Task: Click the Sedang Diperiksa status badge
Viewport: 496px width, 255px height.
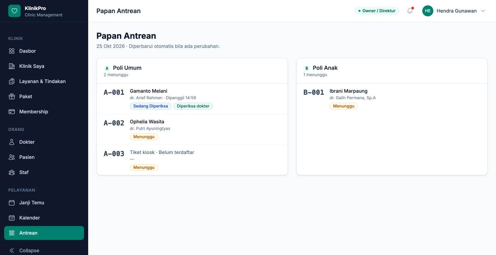Action: (151, 106)
